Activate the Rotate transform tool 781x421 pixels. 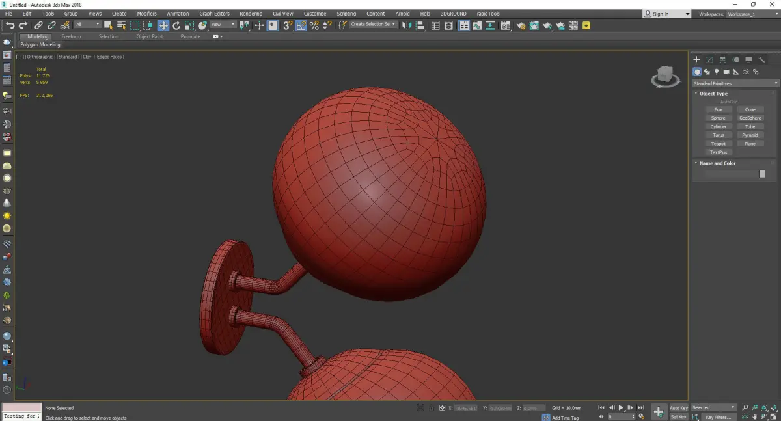pyautogui.click(x=176, y=25)
